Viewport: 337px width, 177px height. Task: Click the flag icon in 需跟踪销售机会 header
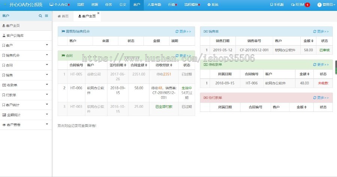coord(63,31)
